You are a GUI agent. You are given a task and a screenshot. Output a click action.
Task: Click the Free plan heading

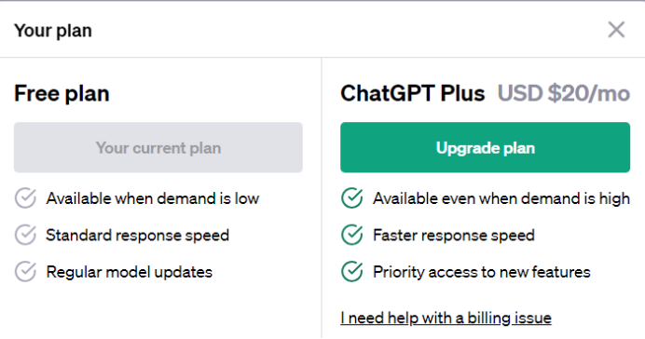coord(62,94)
